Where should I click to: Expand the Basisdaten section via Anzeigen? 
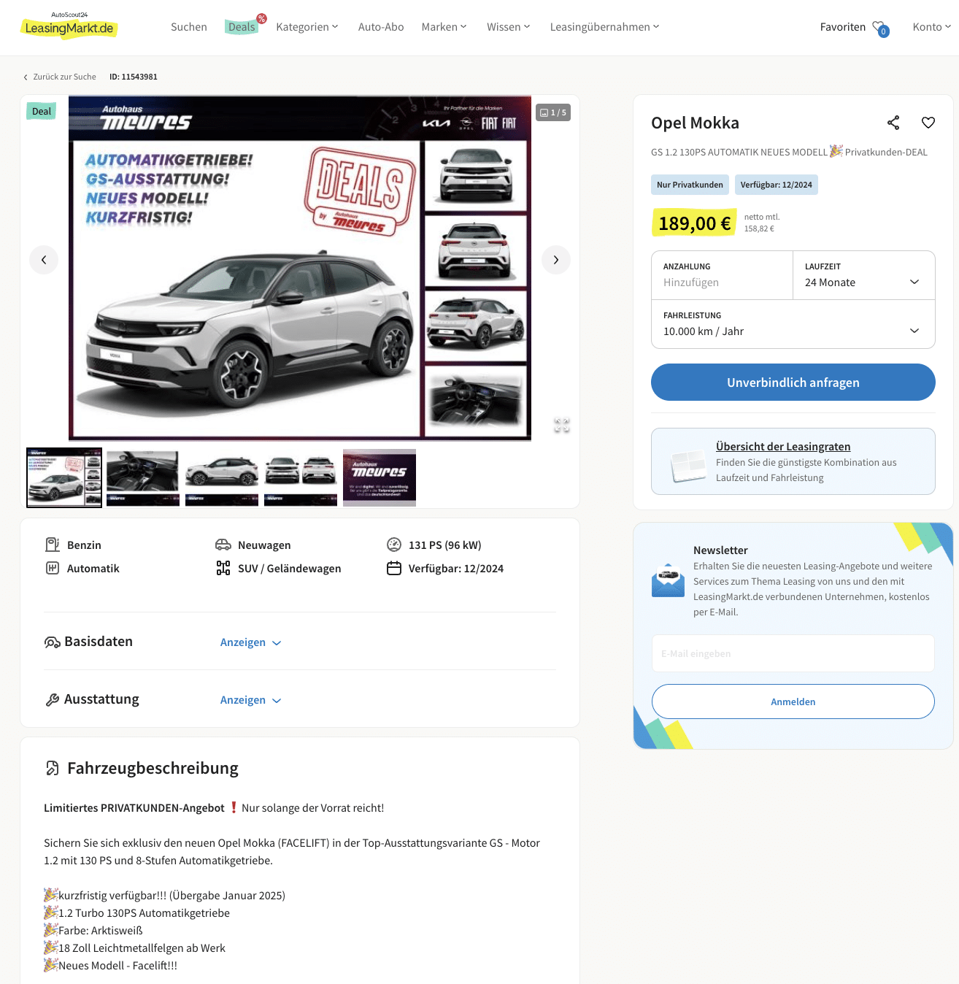pyautogui.click(x=251, y=642)
